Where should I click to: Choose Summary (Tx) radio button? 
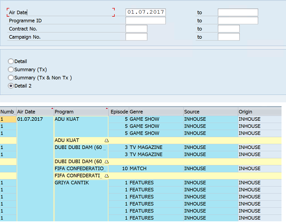click(11, 70)
